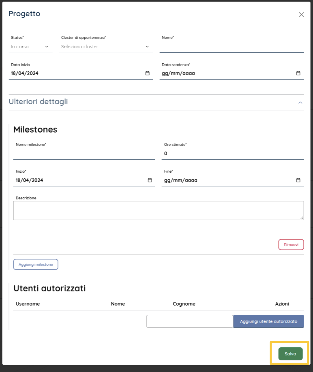Click the Ore stimate field
Screen dimensions: 313x372
point(232,154)
